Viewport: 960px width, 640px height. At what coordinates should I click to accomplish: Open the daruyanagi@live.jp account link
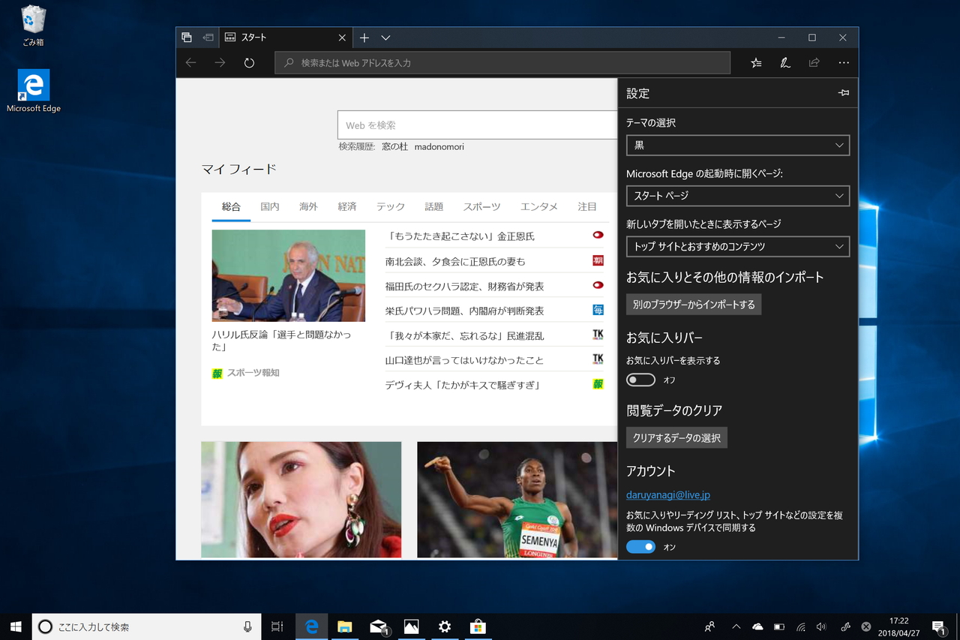click(x=667, y=494)
